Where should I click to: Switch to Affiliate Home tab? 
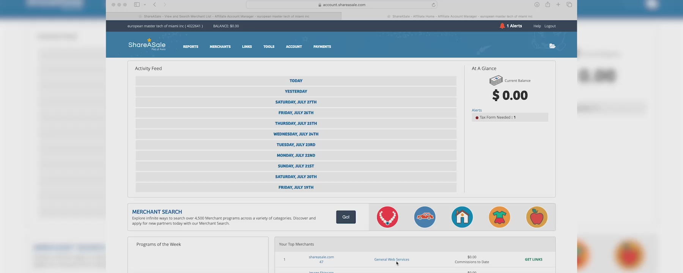coord(459,16)
